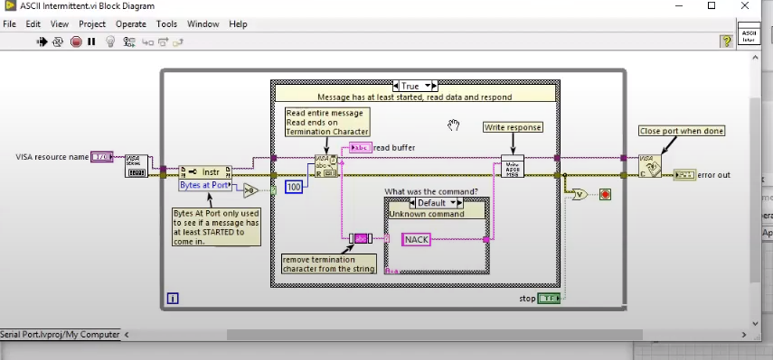Click the red Abort Execution button
773x360 pixels.
(x=76, y=42)
